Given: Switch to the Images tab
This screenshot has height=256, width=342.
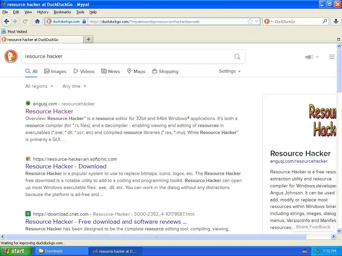Looking at the screenshot, I should click(55, 71).
